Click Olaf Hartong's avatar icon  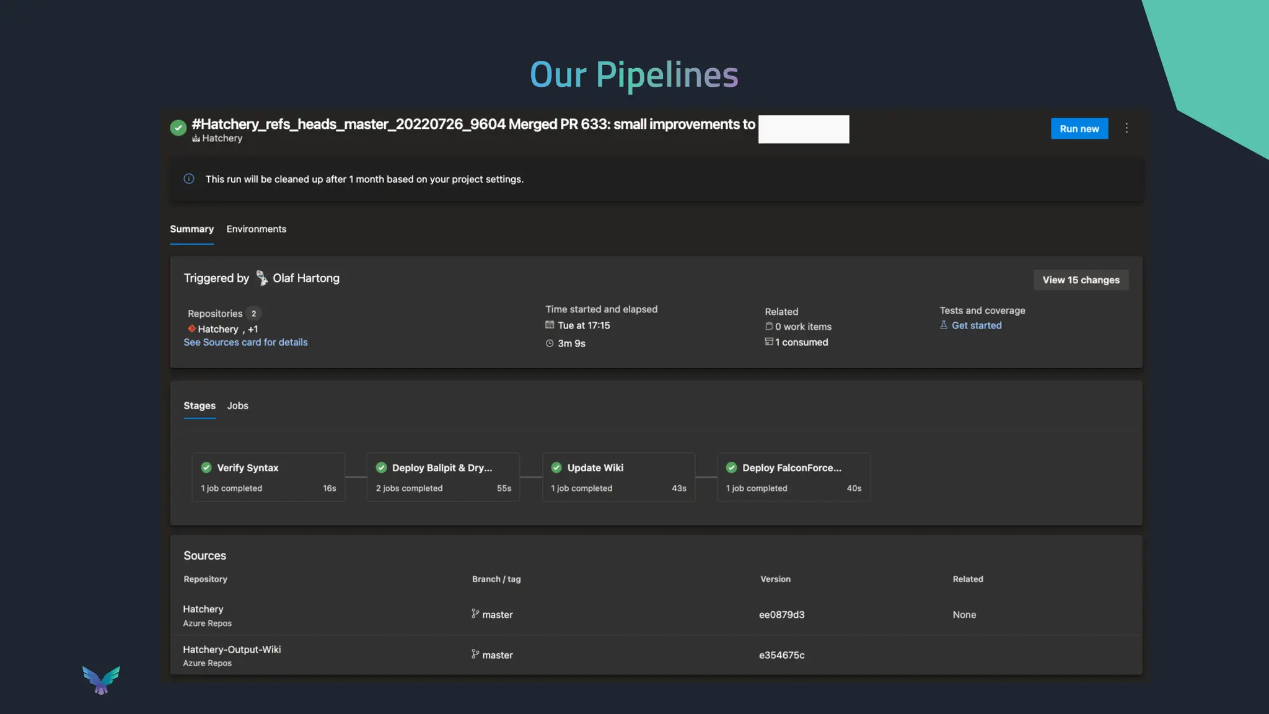point(261,278)
